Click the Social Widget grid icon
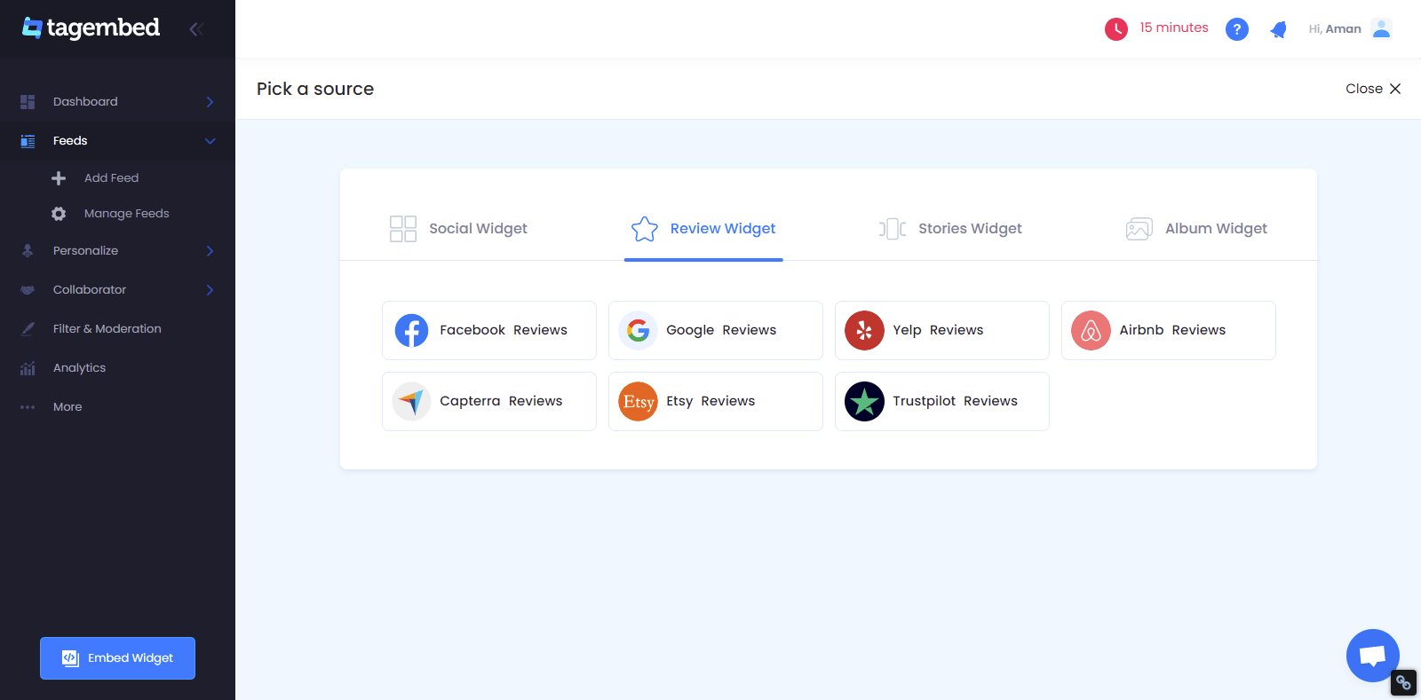1421x700 pixels. click(x=403, y=229)
